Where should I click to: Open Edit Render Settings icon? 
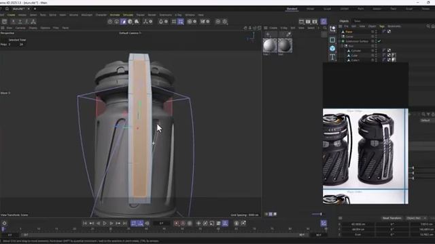[315, 22]
